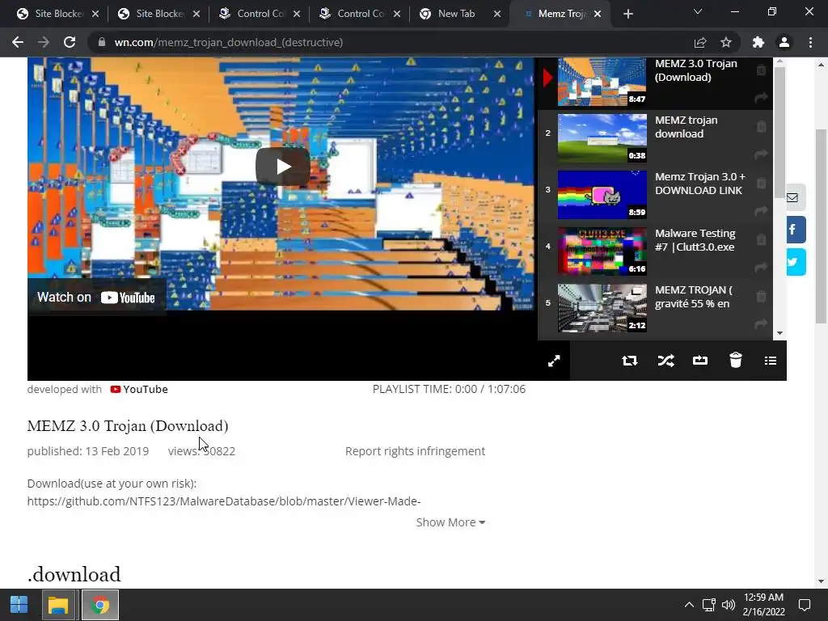Click the page vertical scrollbar thumb
Image resolution: width=828 pixels, height=621 pixels.
821,226
